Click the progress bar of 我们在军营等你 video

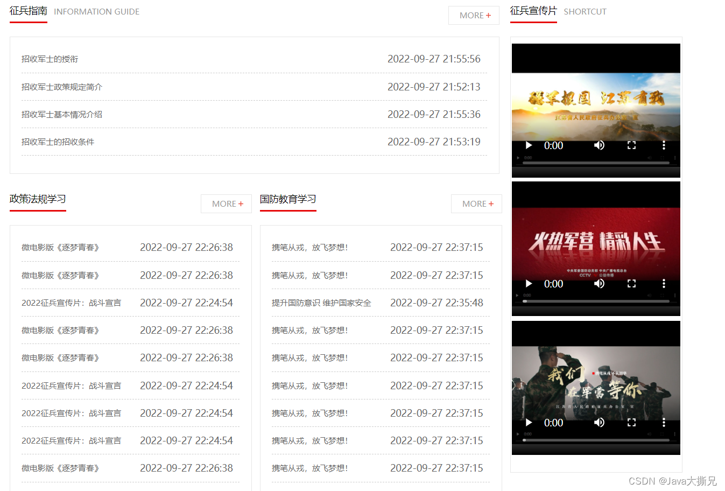(596, 440)
